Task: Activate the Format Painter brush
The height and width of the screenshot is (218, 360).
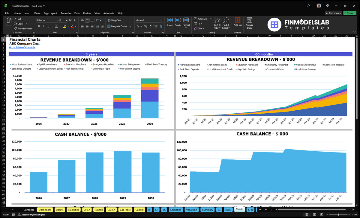Action: (15, 28)
